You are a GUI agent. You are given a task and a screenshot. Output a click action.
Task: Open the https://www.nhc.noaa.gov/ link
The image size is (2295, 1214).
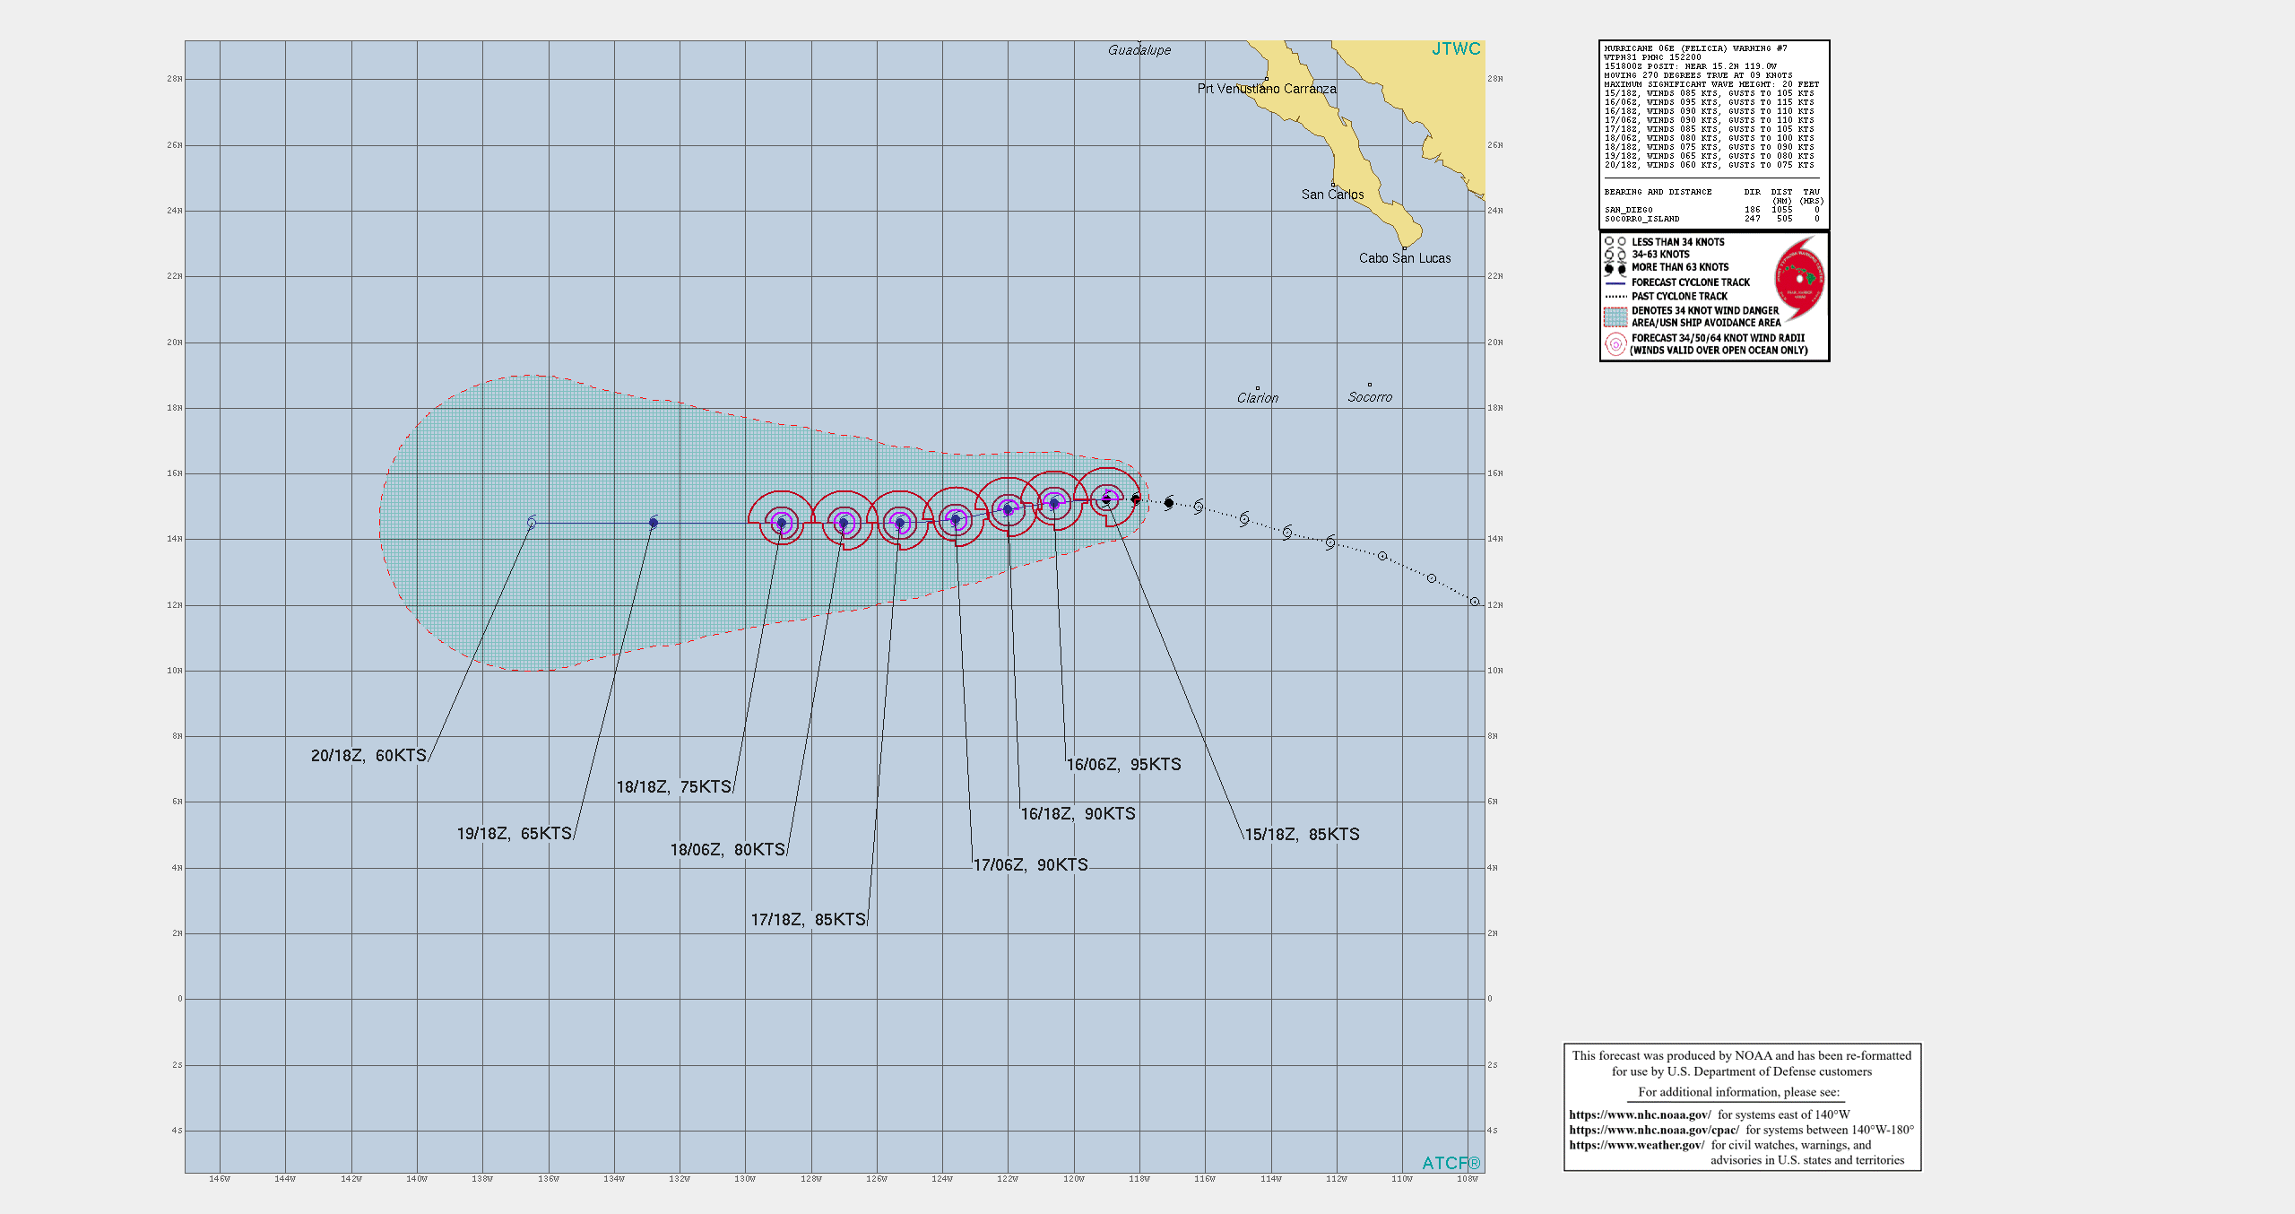click(1640, 1114)
